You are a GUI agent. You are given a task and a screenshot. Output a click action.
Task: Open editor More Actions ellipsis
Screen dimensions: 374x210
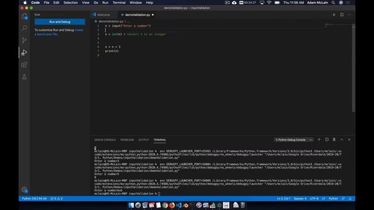[x=349, y=15]
